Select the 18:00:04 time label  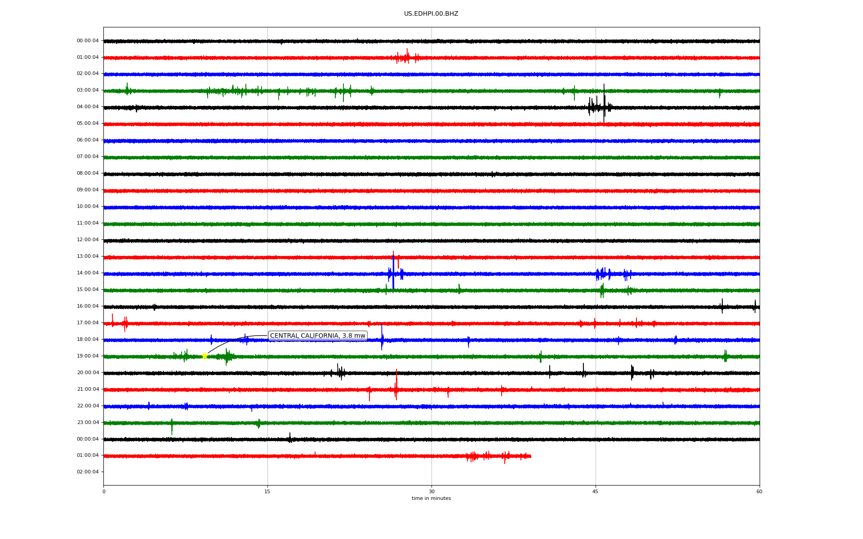(x=88, y=340)
